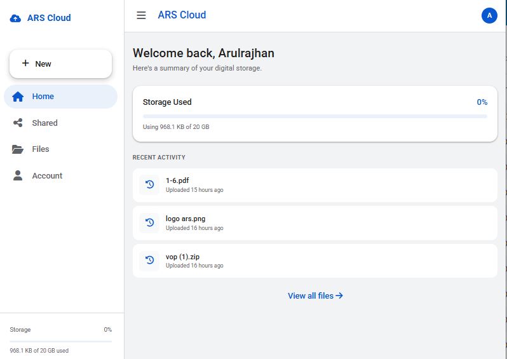This screenshot has width=507, height=359.
Task: Click history icon beside vop (1).zip
Action: [x=149, y=261]
